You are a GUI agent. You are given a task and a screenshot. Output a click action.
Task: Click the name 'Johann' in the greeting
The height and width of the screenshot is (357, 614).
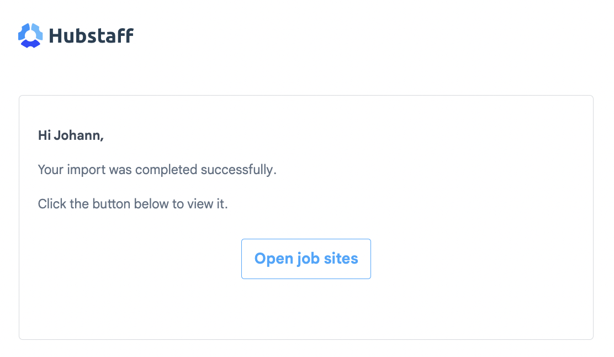click(77, 135)
